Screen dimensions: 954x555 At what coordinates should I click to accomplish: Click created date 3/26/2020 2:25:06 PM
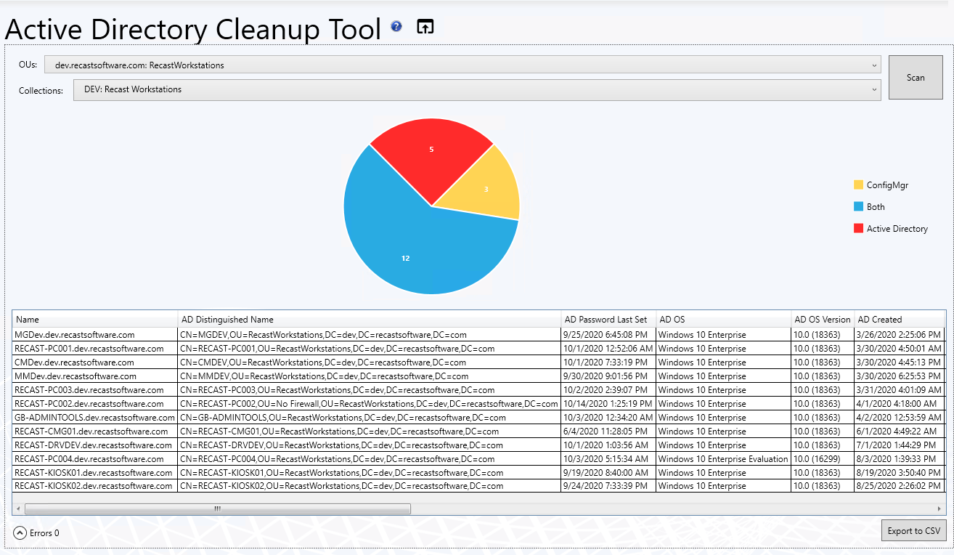[898, 335]
